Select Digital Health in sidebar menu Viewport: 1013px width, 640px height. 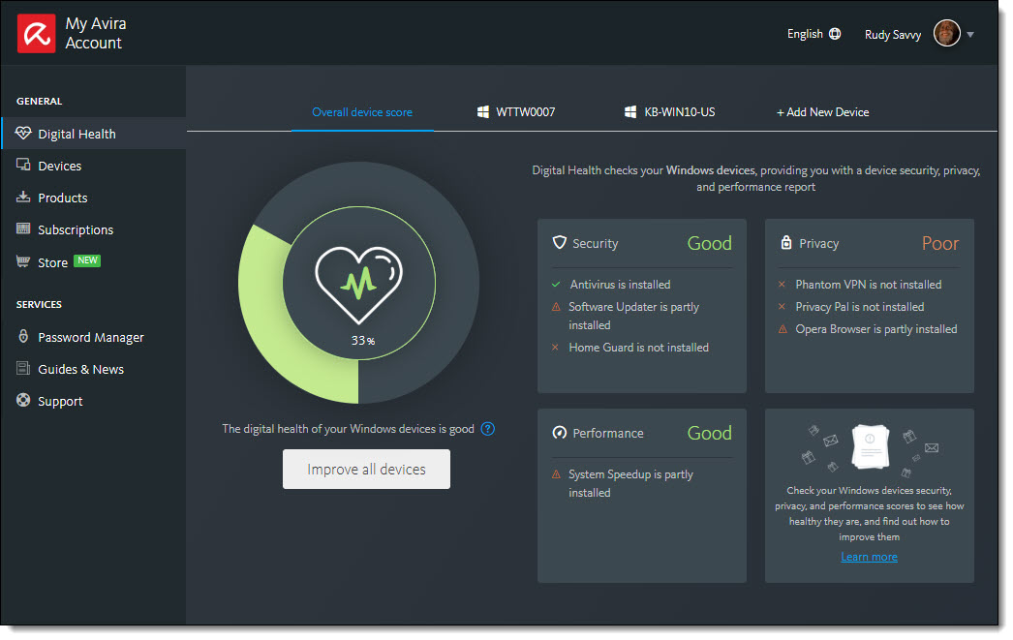click(94, 133)
